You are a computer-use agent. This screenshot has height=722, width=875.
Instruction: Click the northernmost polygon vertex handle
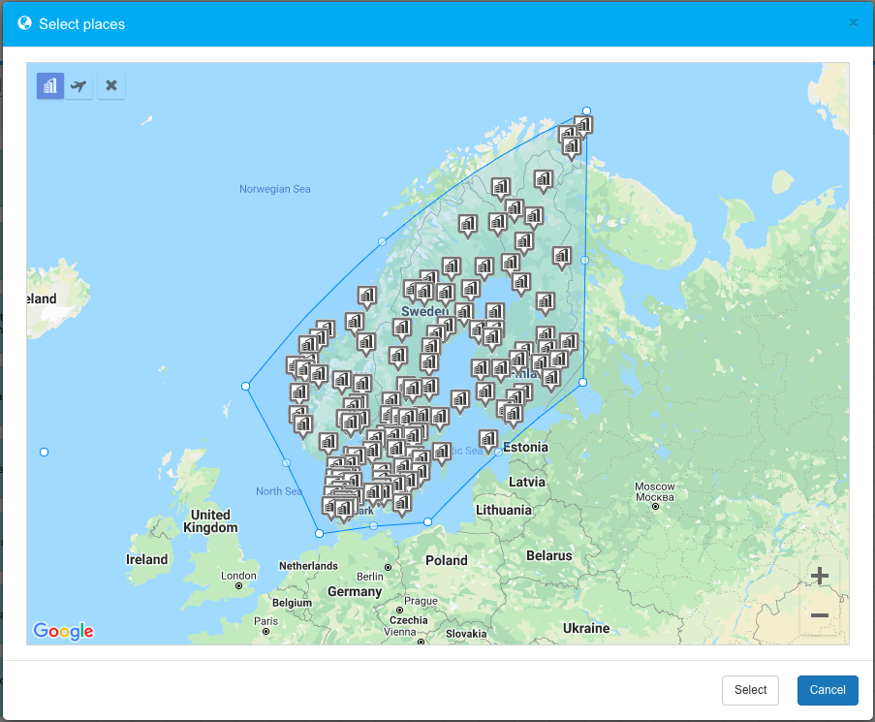[x=586, y=110]
